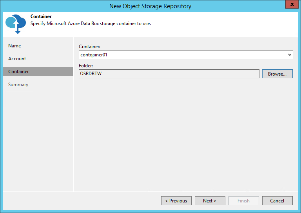Go to the Name wizard step
This screenshot has width=301, height=213.
[15, 46]
